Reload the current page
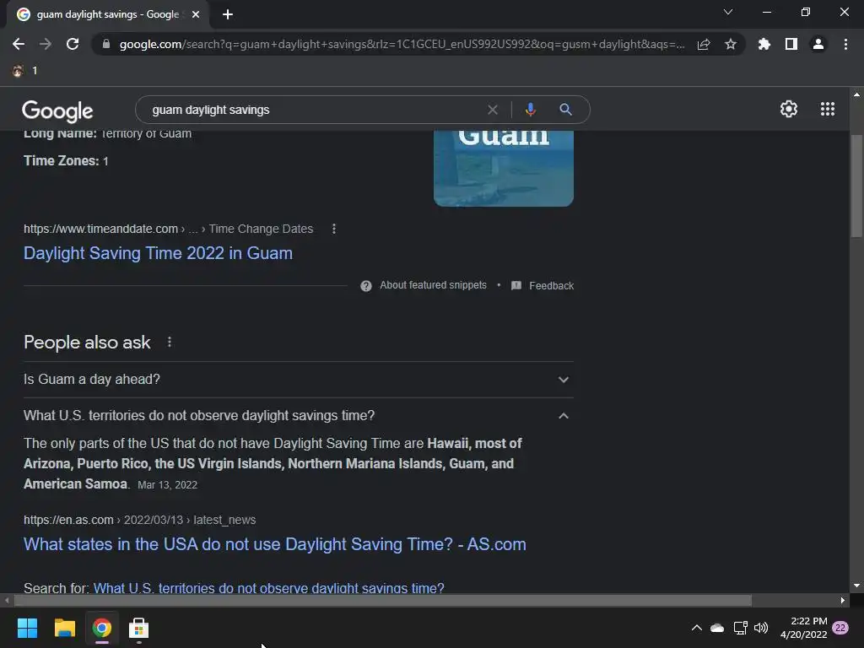 (73, 44)
